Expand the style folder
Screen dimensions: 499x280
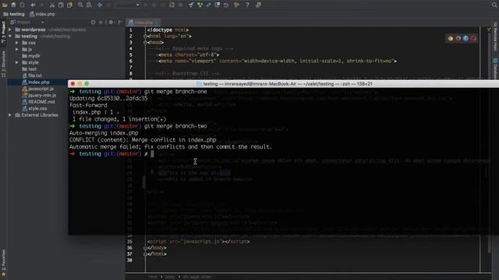point(17,62)
